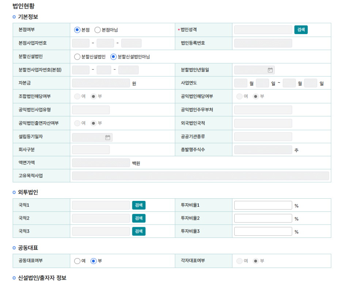Click 검색 button next to 법인성격
The height and width of the screenshot is (281, 353).
tap(301, 30)
